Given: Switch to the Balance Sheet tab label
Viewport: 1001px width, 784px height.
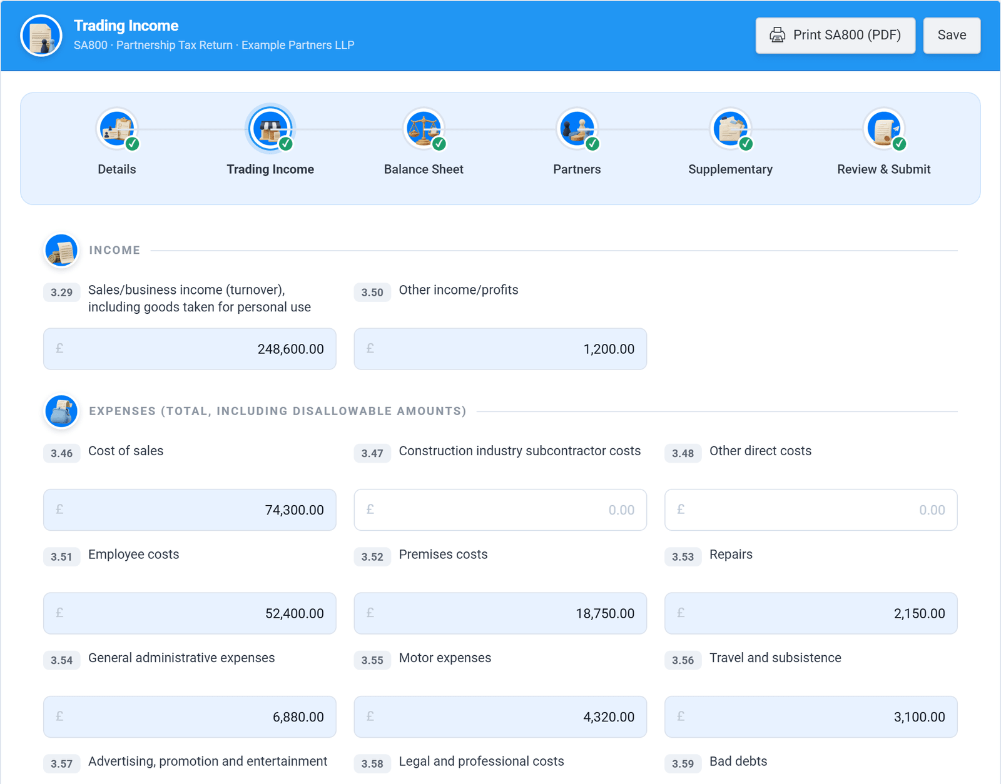Looking at the screenshot, I should pyautogui.click(x=424, y=169).
